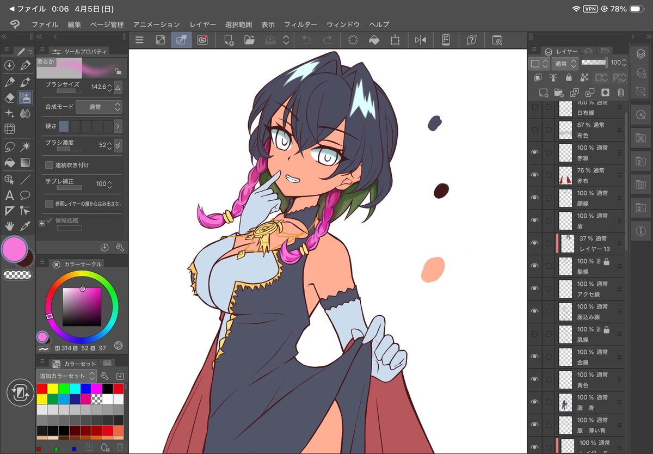
Task: Create a new layer folder
Action: tap(558, 93)
